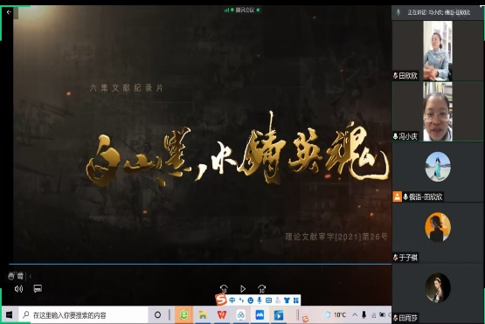Go back with top-left arrow
Image resolution: width=485 pixels, height=324 pixels.
(9, 12)
